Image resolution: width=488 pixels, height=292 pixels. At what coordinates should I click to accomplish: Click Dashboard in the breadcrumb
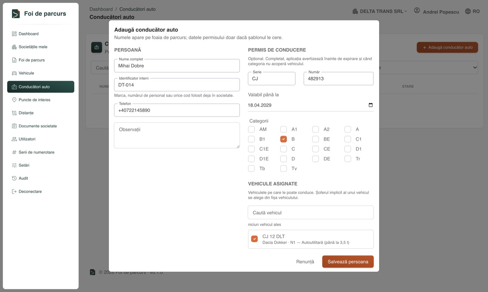(101, 9)
